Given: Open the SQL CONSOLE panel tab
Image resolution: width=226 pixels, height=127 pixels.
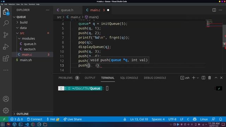Looking at the screenshot, I should pos(129,78).
